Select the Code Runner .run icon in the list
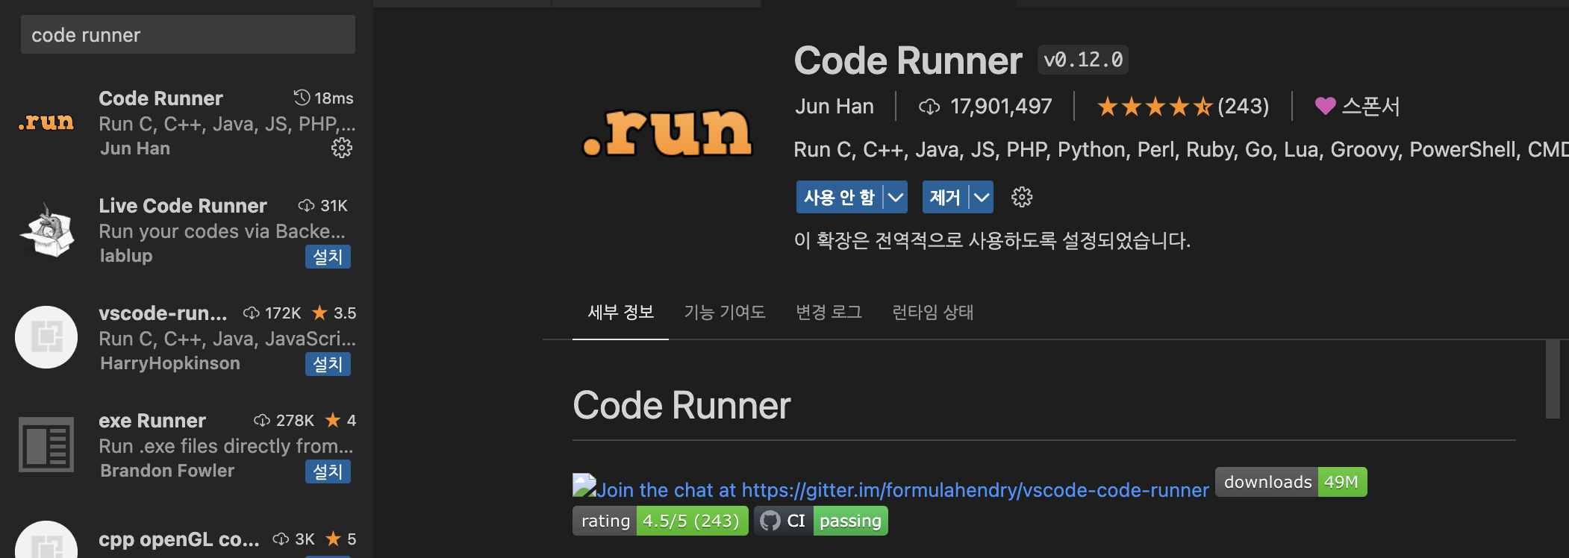Image resolution: width=1569 pixels, height=558 pixels. point(46,122)
